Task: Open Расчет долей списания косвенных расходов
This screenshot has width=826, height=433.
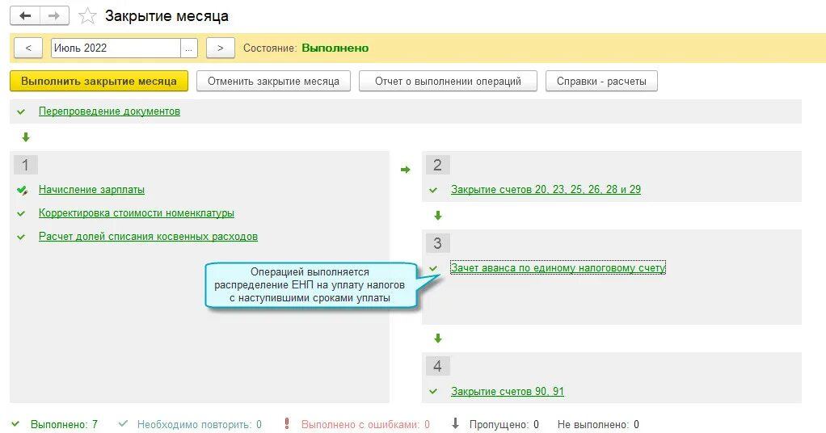Action: point(148,237)
